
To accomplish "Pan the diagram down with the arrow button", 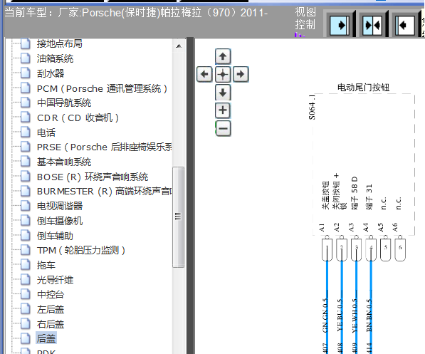I will [x=223, y=92].
